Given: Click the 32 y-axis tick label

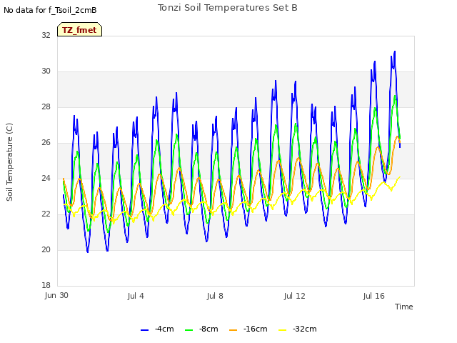Looking at the screenshot, I should pos(46,35).
